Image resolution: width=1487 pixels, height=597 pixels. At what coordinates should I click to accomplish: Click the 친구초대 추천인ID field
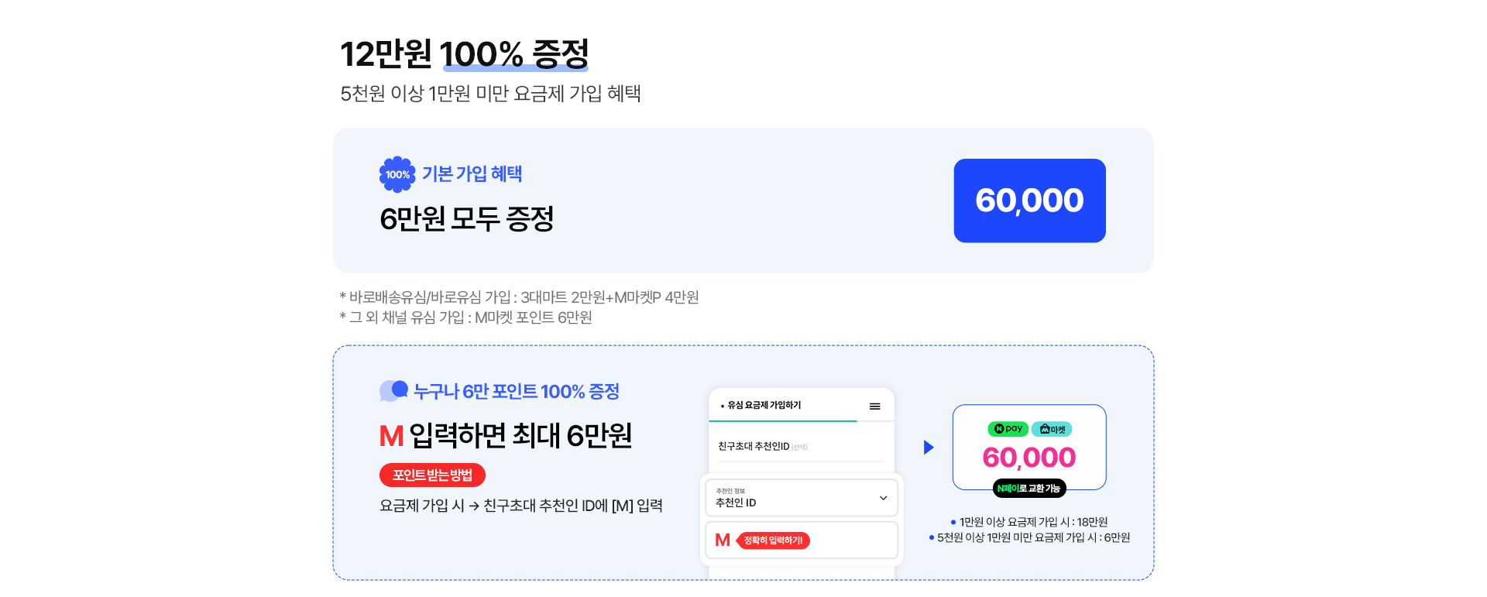[801, 447]
